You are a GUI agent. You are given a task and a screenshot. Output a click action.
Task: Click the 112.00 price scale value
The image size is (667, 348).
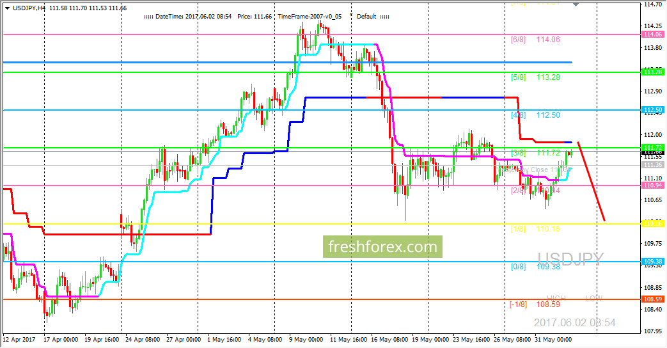tap(653, 135)
